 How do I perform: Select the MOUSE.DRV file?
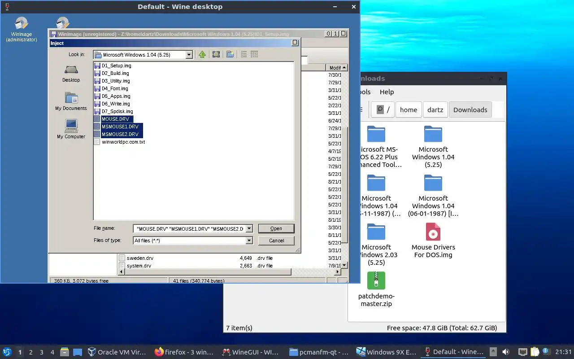[114, 119]
